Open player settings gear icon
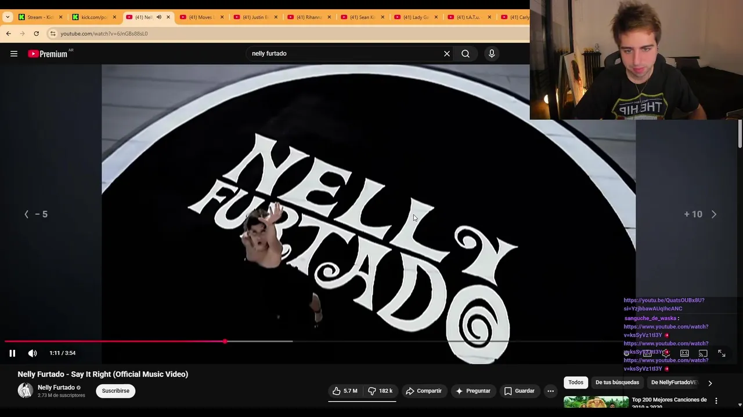This screenshot has height=417, width=743. coord(666,353)
